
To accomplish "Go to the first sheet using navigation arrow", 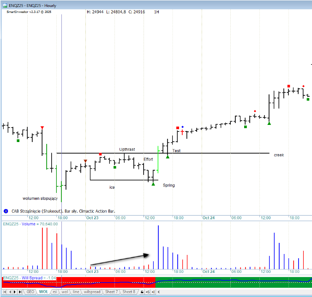I will [x=5, y=292].
